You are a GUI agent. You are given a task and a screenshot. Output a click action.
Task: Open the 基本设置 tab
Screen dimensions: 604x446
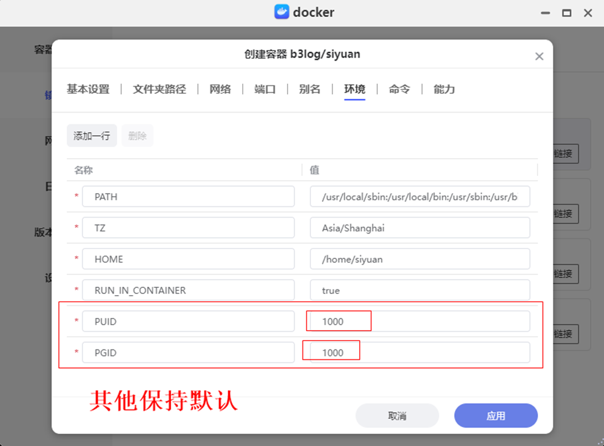click(x=88, y=89)
